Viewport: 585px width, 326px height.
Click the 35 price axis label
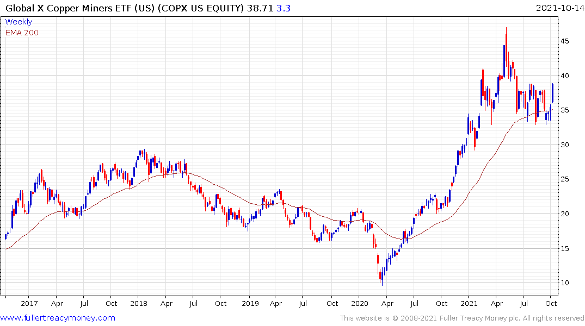(x=565, y=110)
